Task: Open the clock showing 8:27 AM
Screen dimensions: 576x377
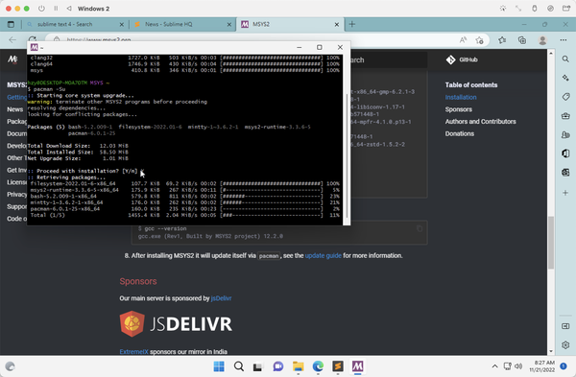Action: [542, 366]
